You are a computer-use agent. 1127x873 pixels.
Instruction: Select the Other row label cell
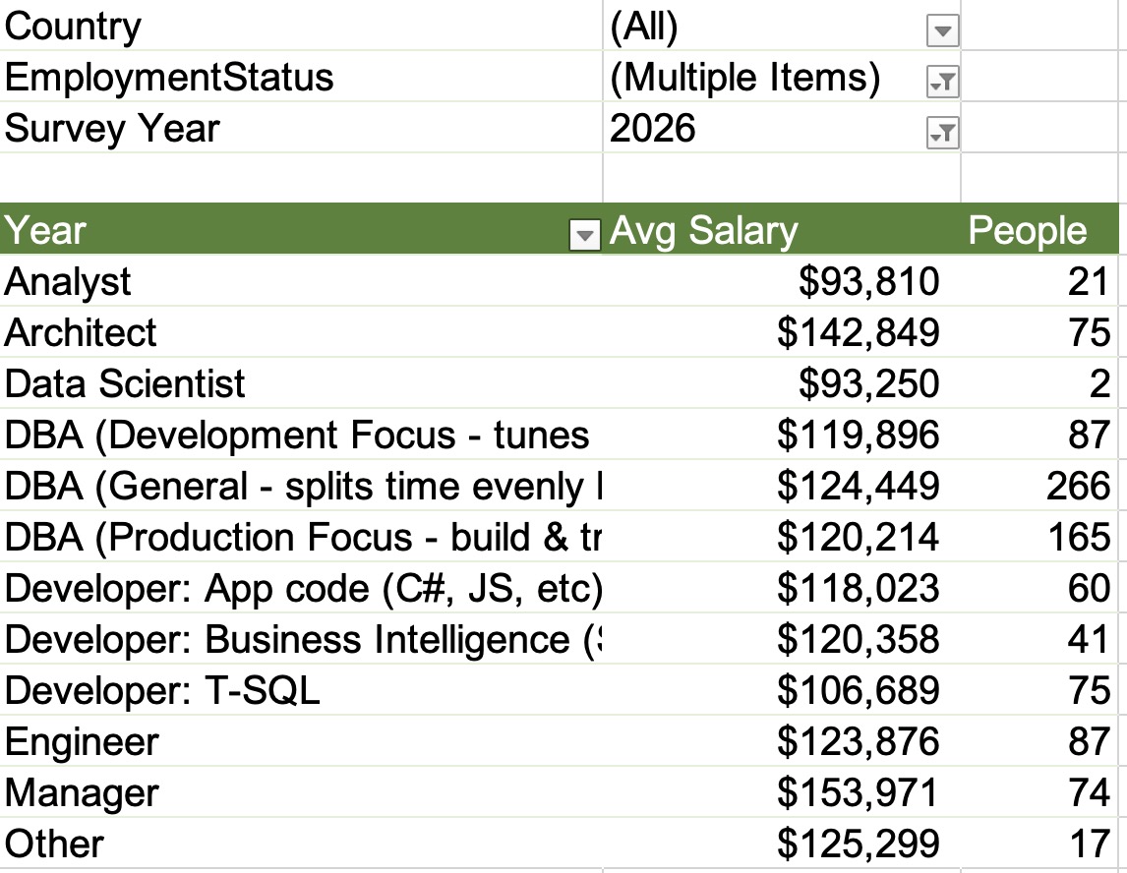tap(54, 844)
